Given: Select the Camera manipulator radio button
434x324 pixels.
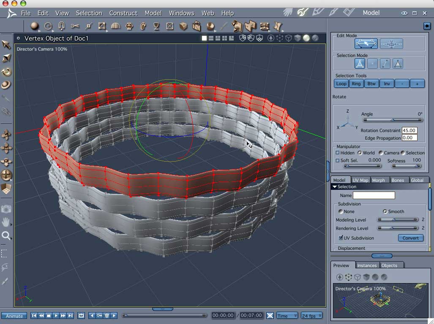Looking at the screenshot, I should (381, 153).
